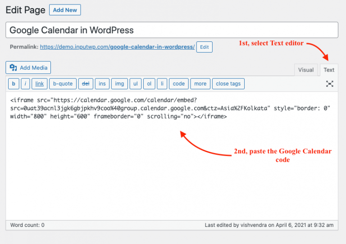Switch to the Visual editor tab
Image resolution: width=346 pixels, height=244 pixels.
[x=306, y=70]
